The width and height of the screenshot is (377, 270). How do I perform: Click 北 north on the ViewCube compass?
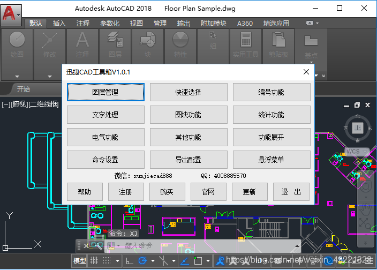point(358,116)
